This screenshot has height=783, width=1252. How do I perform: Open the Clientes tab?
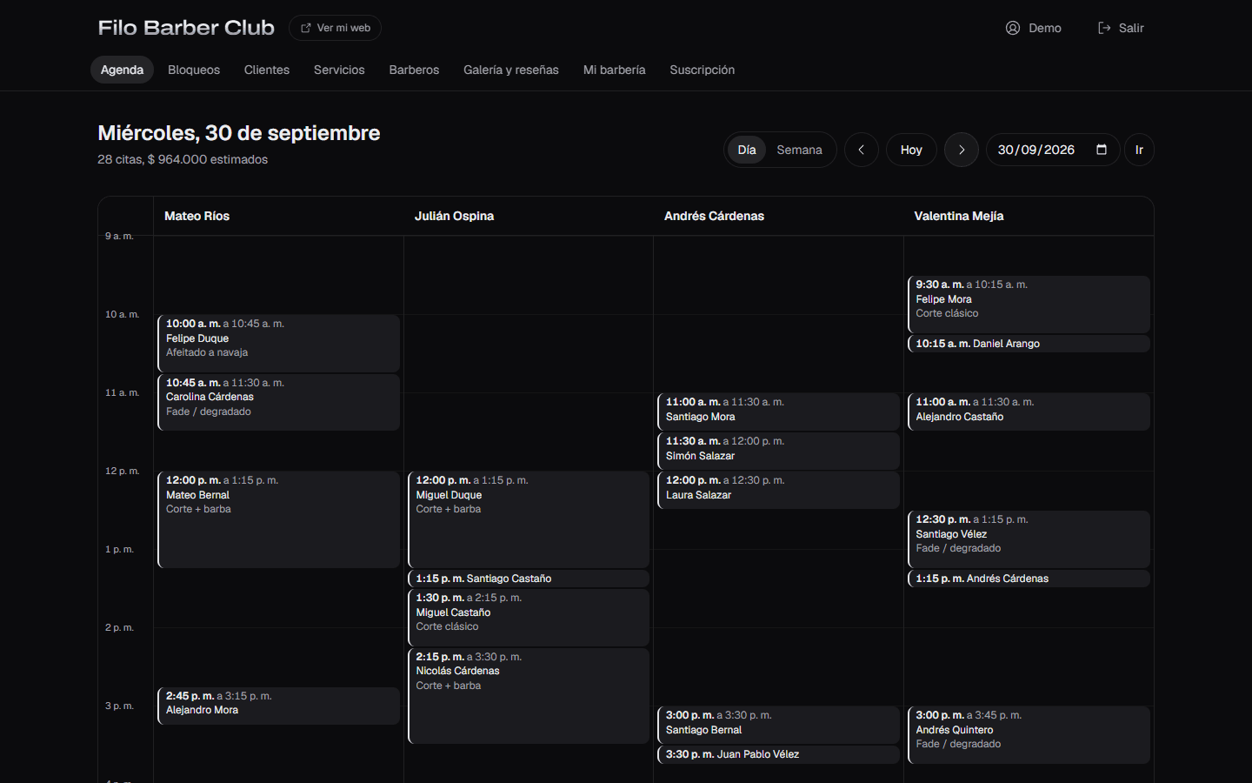(x=267, y=70)
